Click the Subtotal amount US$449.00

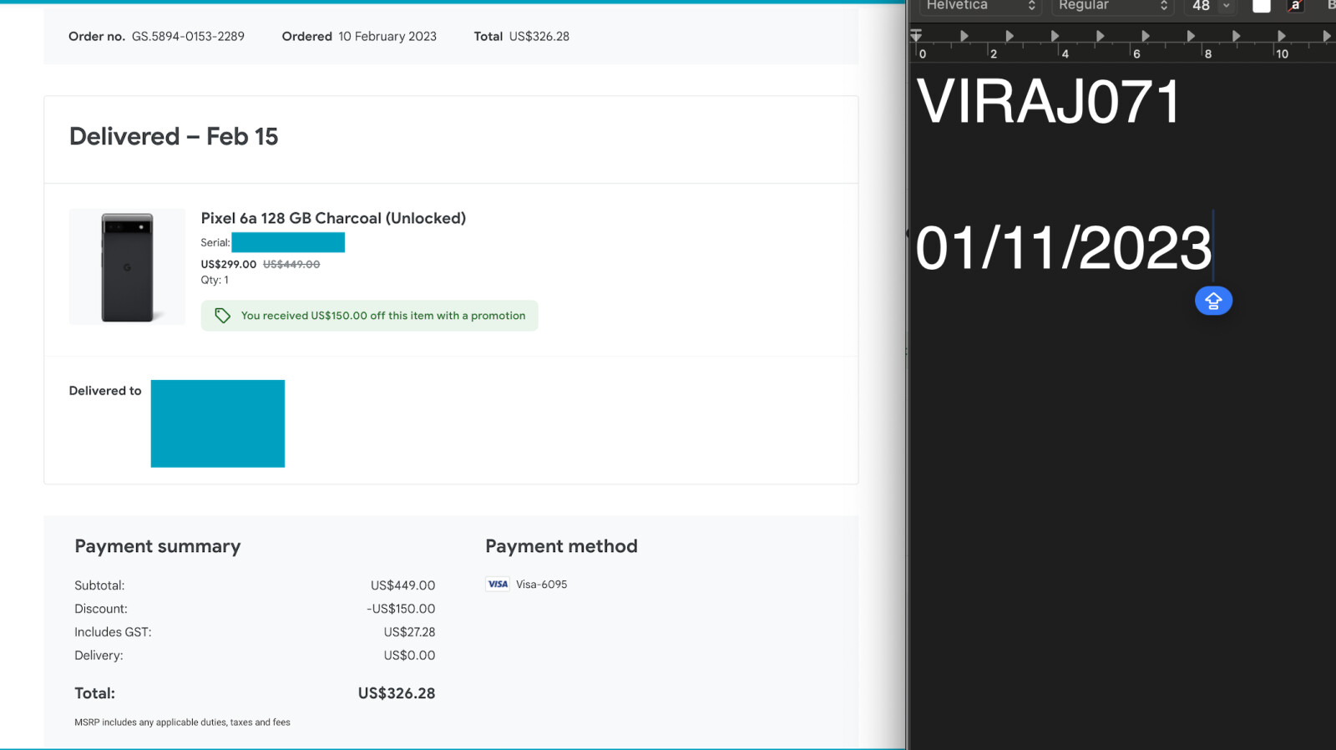402,585
